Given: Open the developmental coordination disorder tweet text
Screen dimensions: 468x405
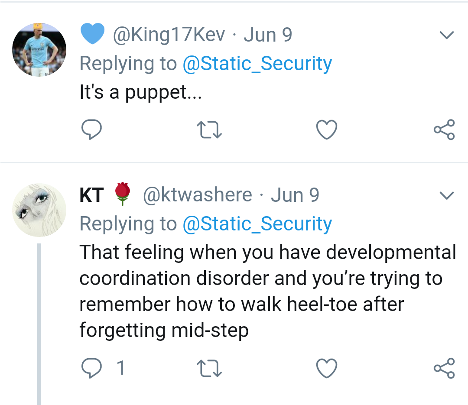Looking at the screenshot, I should [260, 290].
